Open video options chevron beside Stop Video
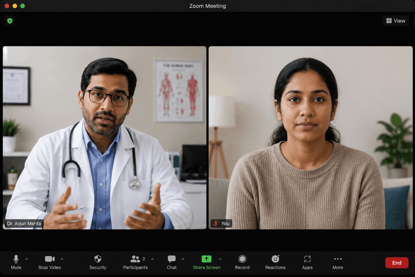 (x=62, y=259)
